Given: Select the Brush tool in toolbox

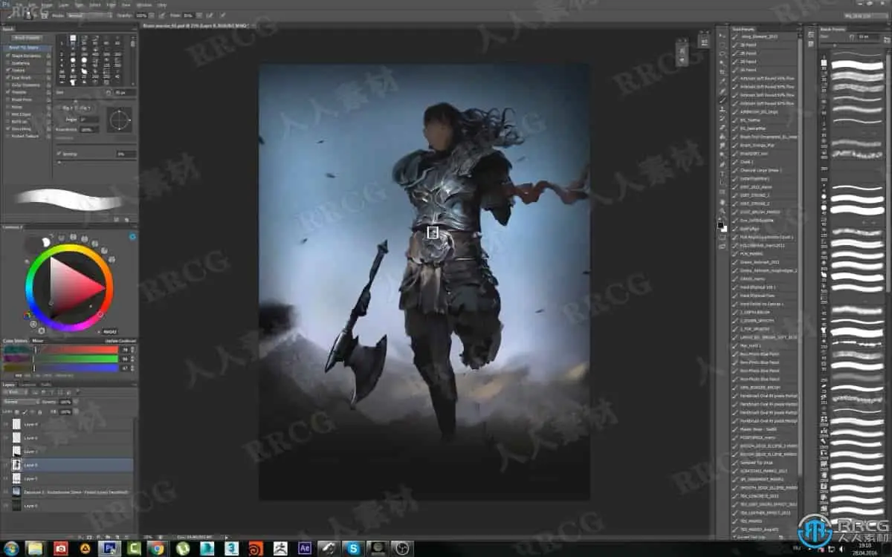Looking at the screenshot, I should [723, 100].
